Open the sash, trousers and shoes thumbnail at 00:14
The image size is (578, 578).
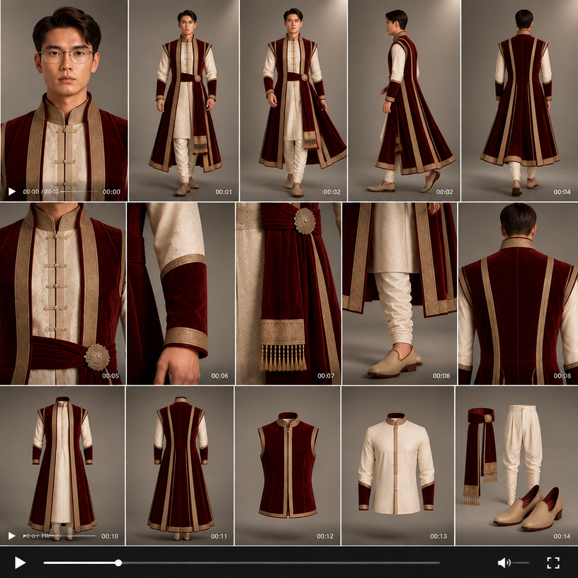[517, 465]
